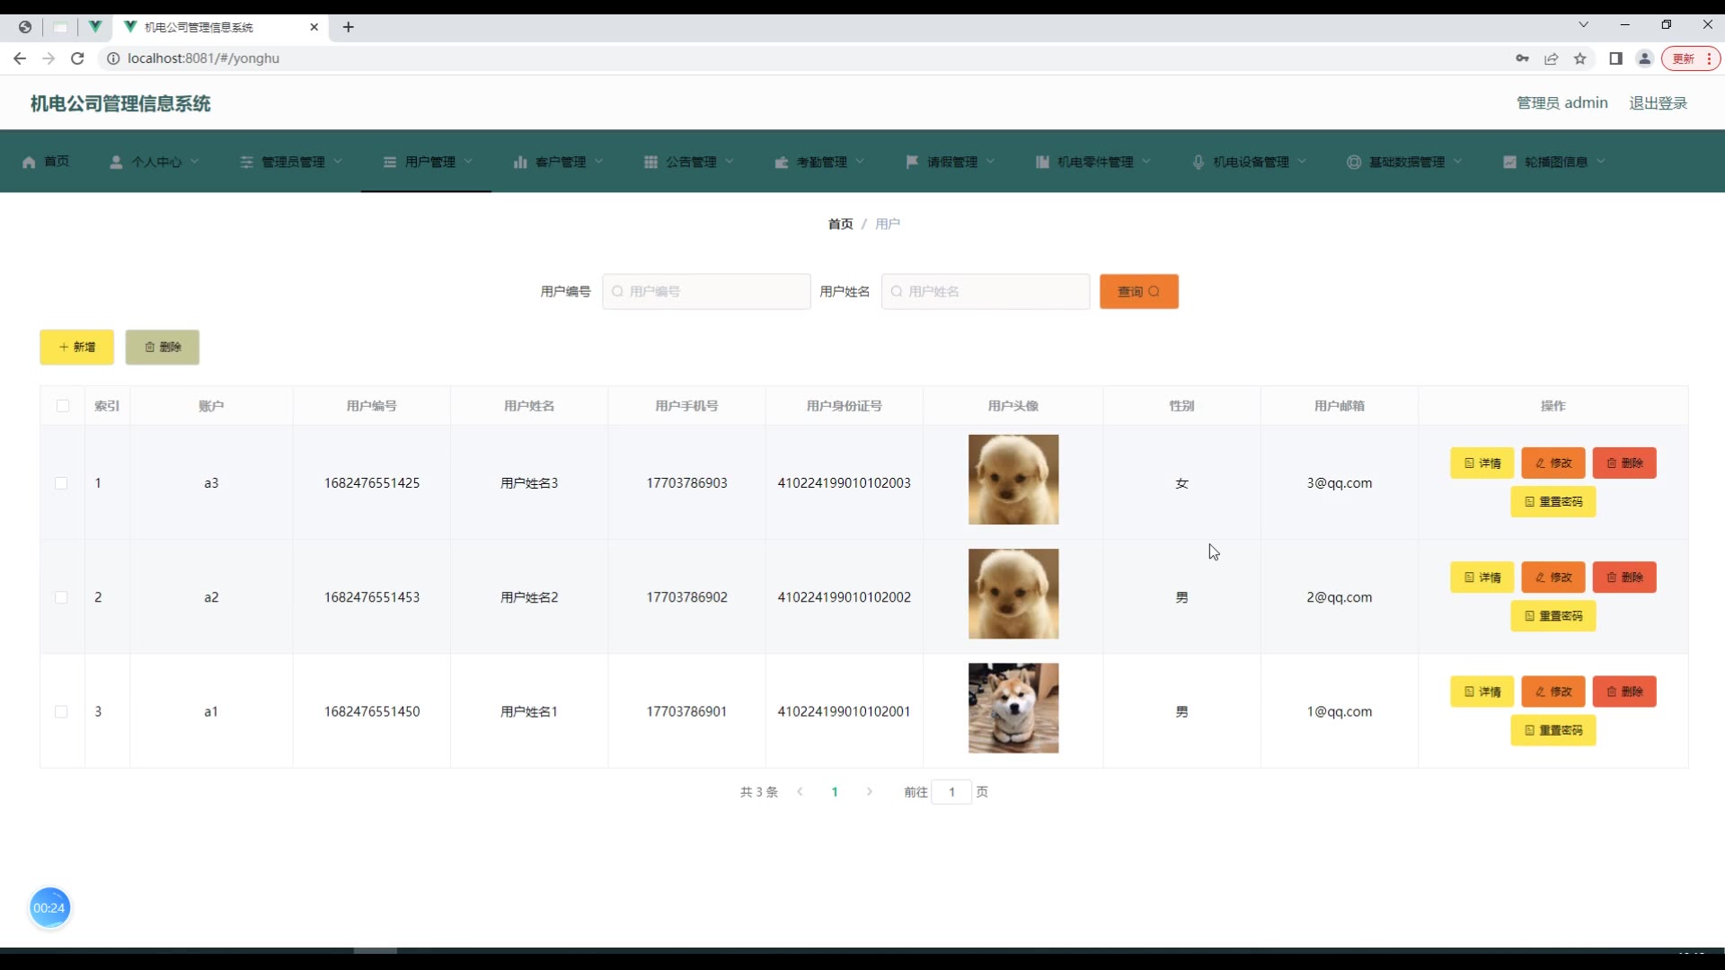Bookmark this page with star icon
The image size is (1725, 970).
(x=1580, y=58)
